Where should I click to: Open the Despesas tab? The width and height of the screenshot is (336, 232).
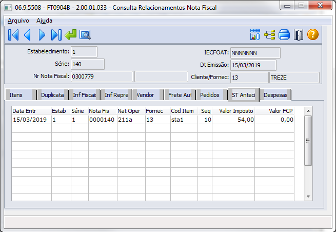[275, 95]
